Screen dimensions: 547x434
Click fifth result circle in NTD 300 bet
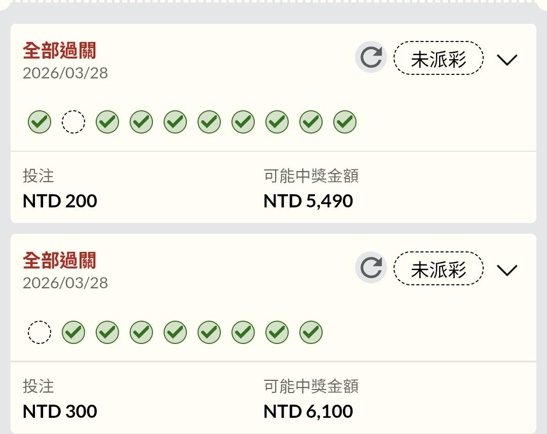click(175, 332)
